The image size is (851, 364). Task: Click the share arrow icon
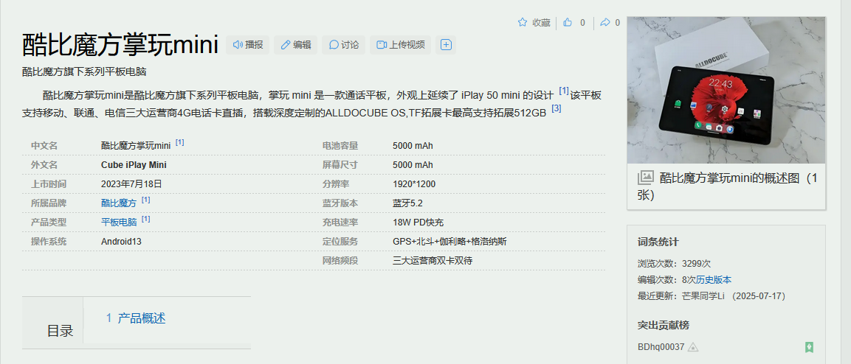point(605,22)
